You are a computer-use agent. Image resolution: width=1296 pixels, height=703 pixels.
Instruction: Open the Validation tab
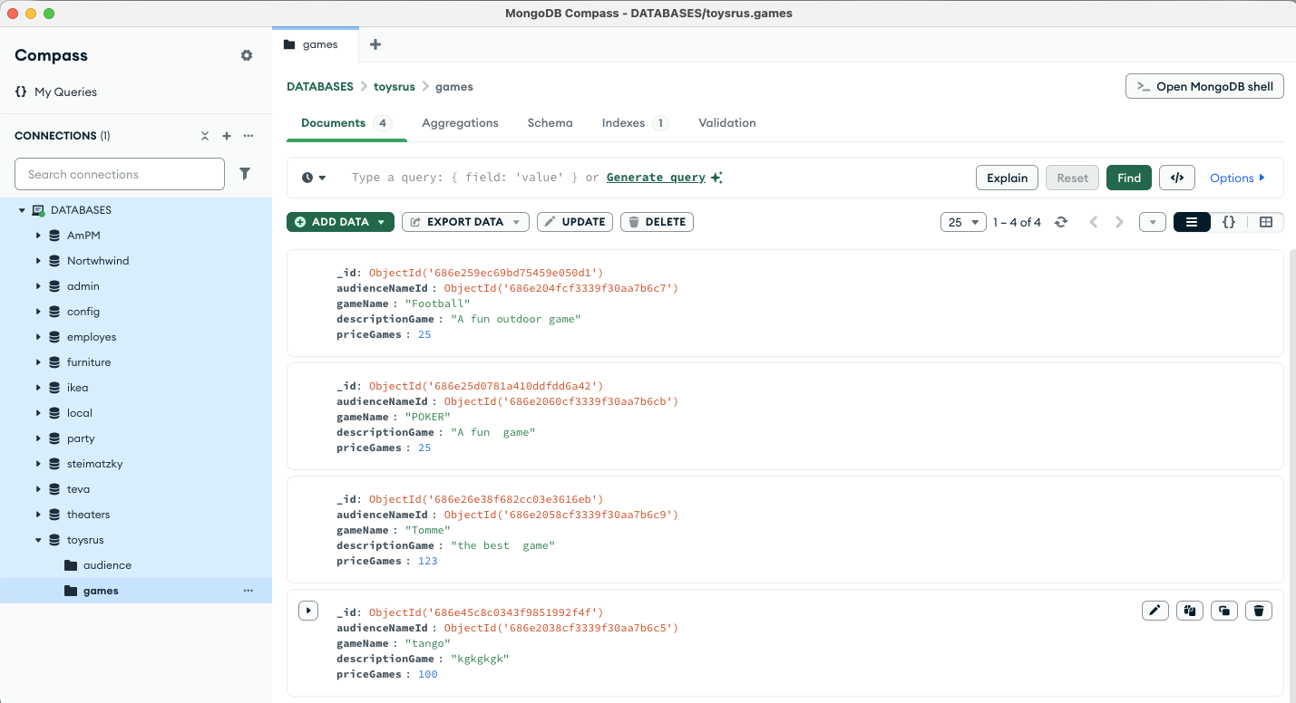coord(726,123)
